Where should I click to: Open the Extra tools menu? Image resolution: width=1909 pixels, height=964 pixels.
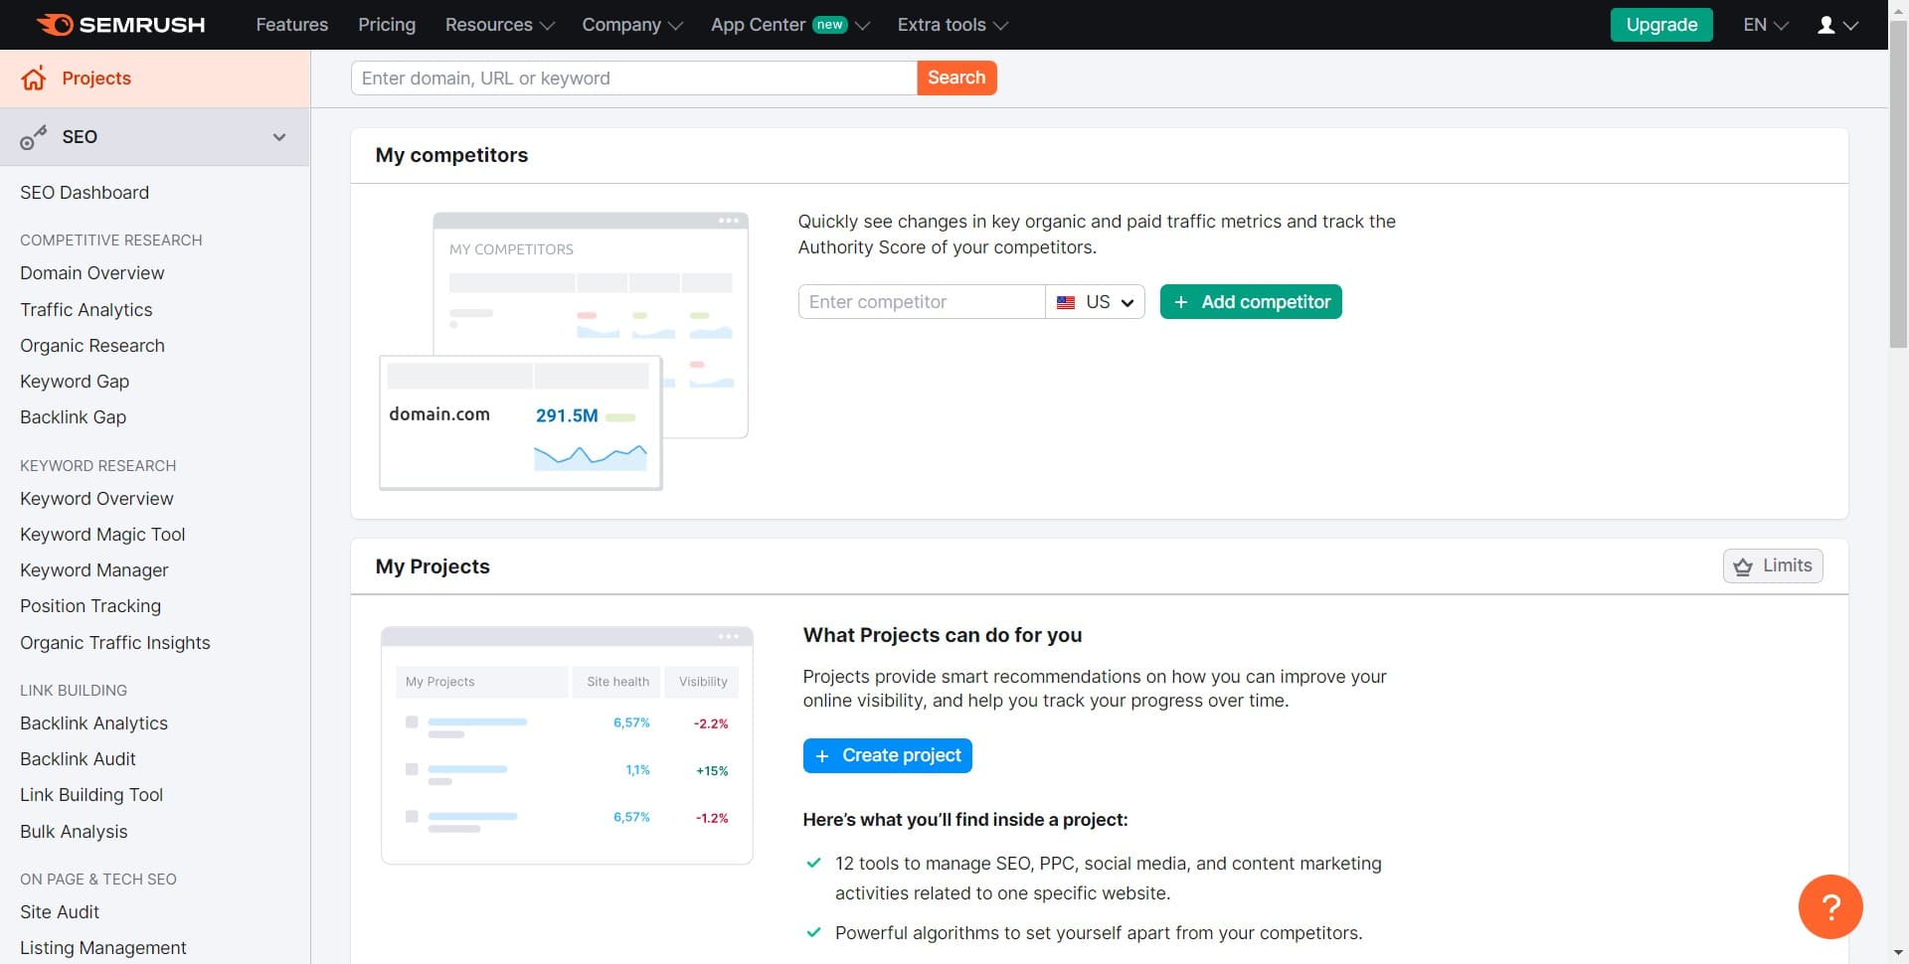(952, 25)
